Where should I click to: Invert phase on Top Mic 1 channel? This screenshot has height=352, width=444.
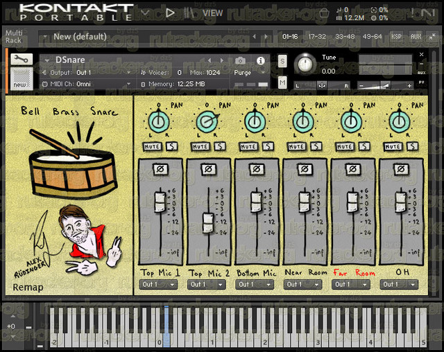point(160,169)
